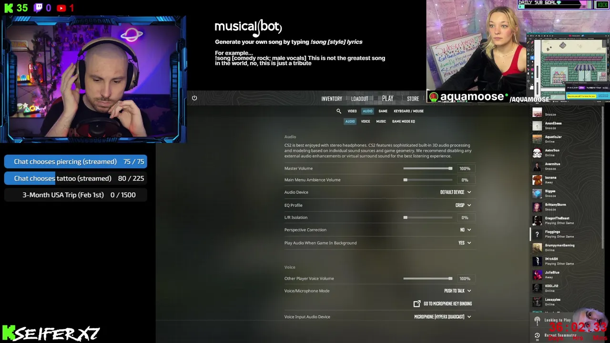Select the Audio settings category tab
The image size is (610, 343).
coord(367,111)
